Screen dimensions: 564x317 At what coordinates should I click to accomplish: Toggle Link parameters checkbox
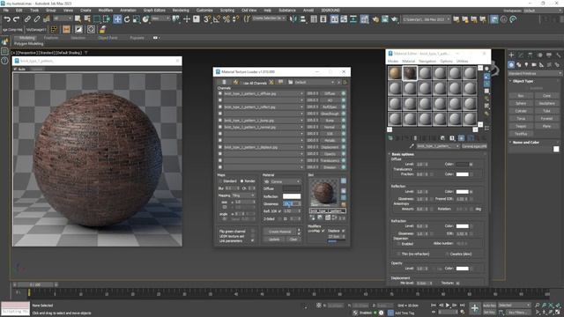point(252,240)
